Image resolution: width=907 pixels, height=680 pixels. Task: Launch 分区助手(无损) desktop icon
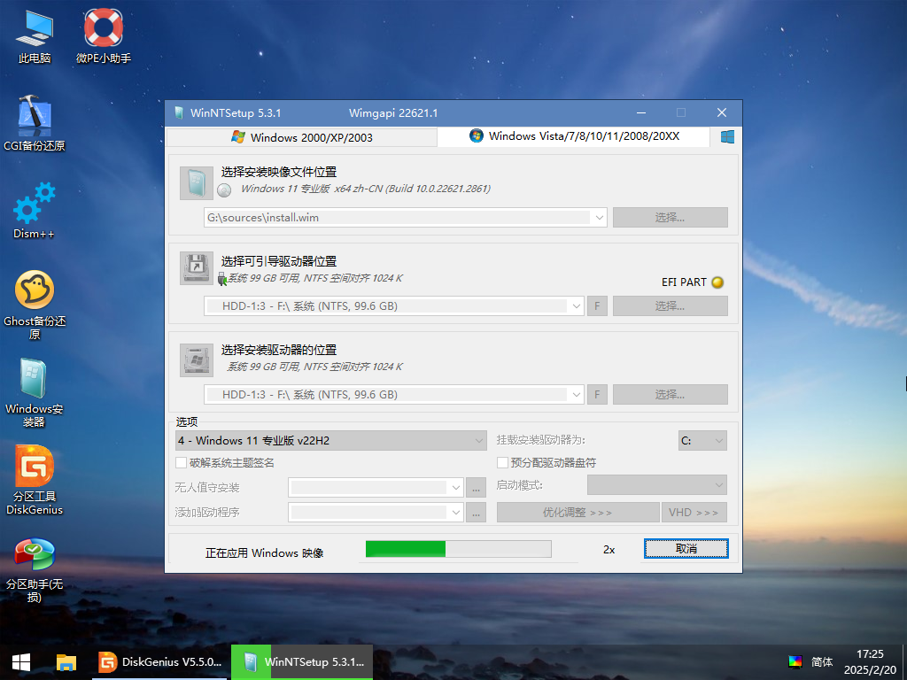[x=35, y=570]
